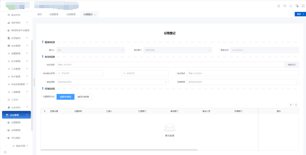Click the document icon beside 应用案例

9,38
